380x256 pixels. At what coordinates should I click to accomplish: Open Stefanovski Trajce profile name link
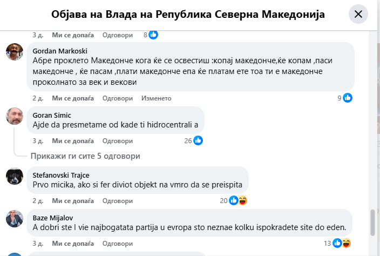61,175
